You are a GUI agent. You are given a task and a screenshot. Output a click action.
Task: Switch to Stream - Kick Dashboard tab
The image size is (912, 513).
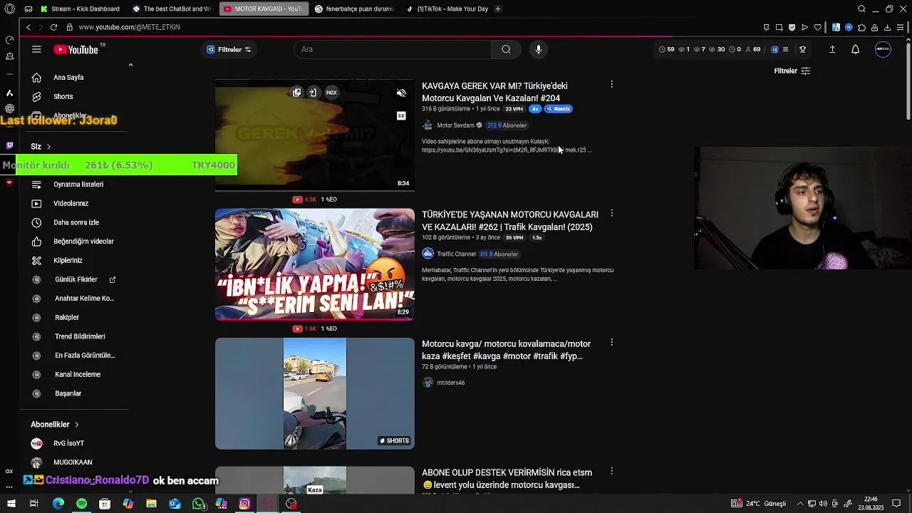[x=81, y=9]
